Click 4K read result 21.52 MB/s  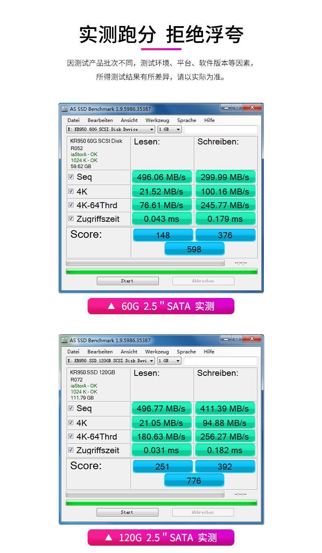pos(161,191)
